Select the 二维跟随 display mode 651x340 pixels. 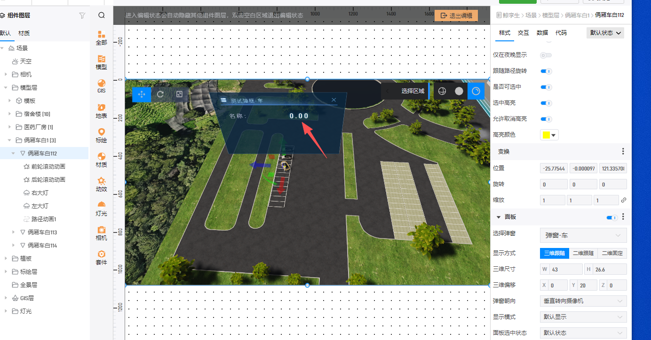pos(583,253)
